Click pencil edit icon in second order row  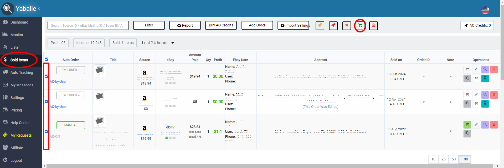(x=476, y=94)
